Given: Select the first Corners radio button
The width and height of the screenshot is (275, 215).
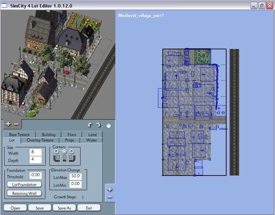Looking at the screenshot, I should pos(57,151).
